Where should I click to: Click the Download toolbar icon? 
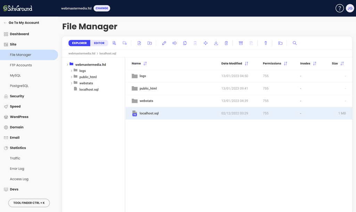216,43
